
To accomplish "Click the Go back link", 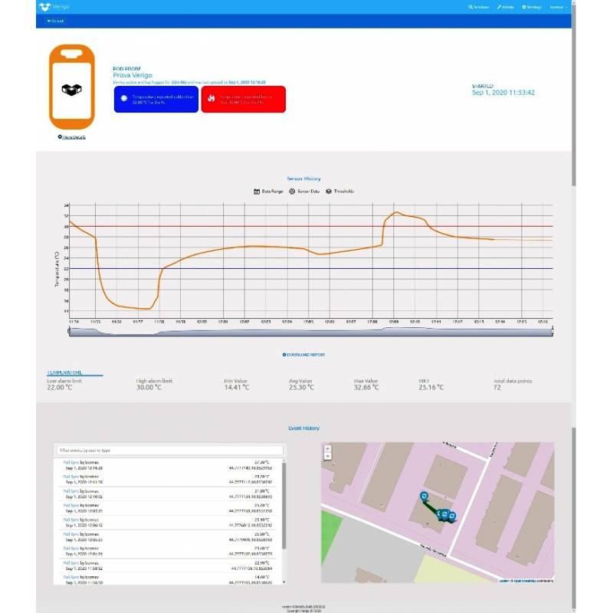I will click(x=55, y=21).
